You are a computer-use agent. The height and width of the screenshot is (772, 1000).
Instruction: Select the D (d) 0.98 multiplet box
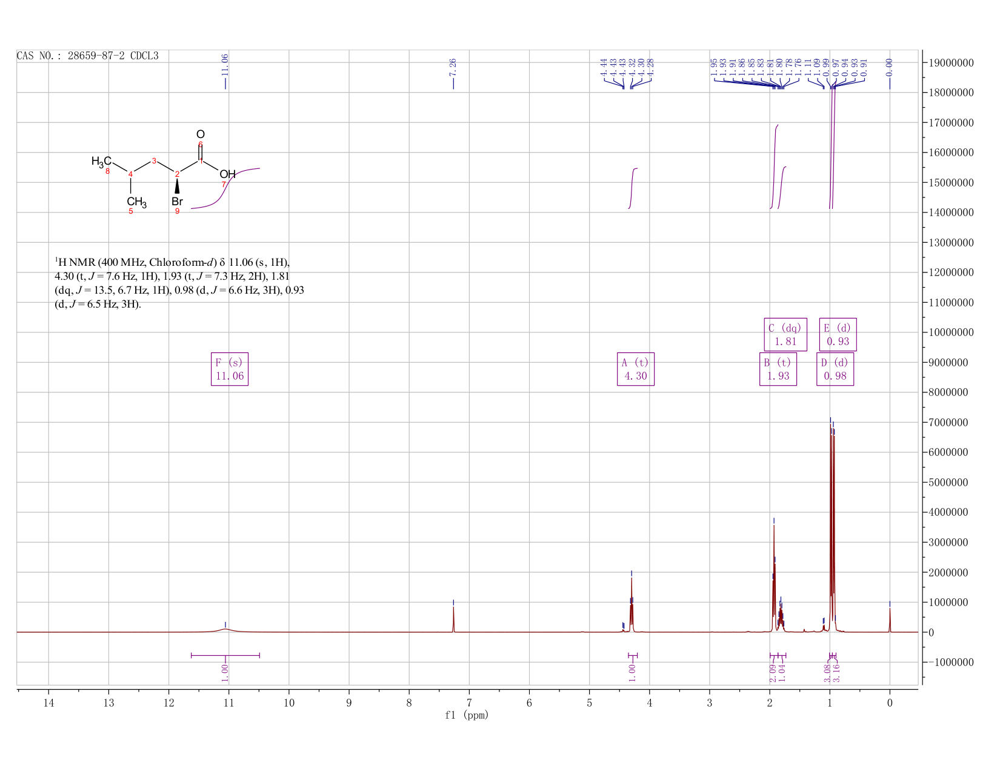pos(835,369)
